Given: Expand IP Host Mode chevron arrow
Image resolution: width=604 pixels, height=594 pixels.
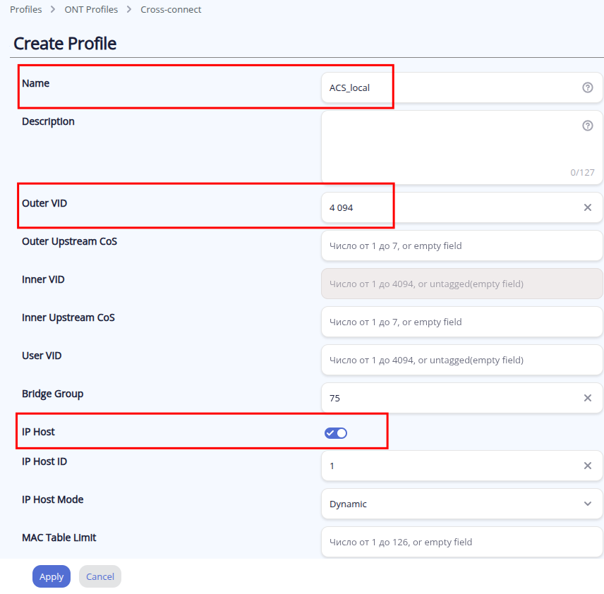Looking at the screenshot, I should point(587,504).
